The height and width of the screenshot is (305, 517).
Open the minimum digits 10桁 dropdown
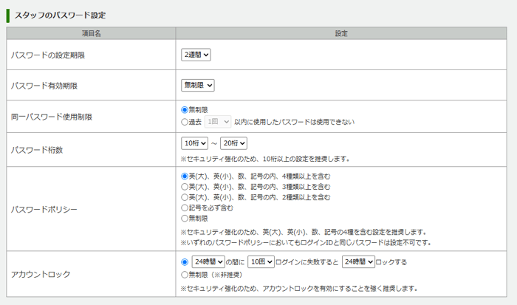tap(194, 143)
